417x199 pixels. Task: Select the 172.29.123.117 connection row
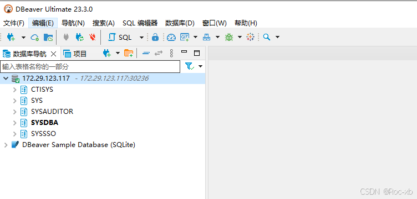103,78
